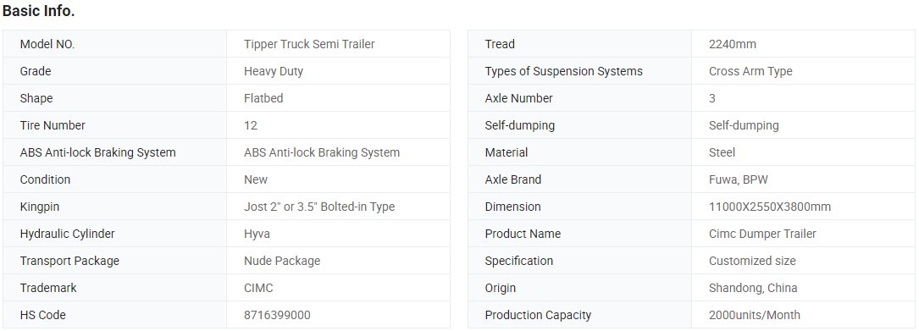Click the ABS Anti-lock Braking System value
The height and width of the screenshot is (331, 919).
pos(322,152)
